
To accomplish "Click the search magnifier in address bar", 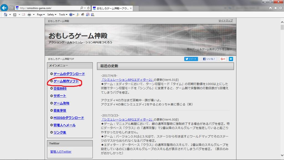I will (x=82, y=8).
